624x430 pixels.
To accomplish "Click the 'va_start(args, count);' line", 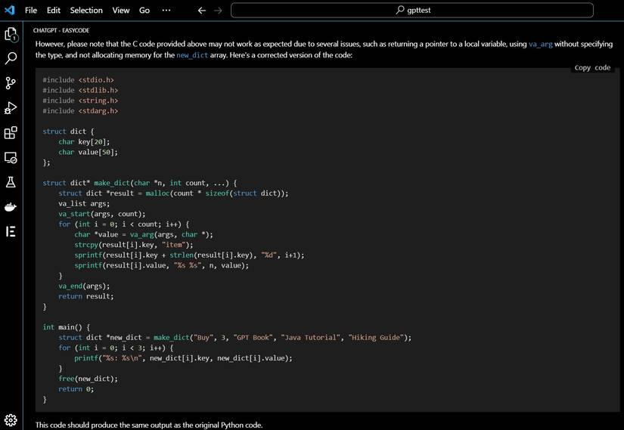I will [102, 214].
